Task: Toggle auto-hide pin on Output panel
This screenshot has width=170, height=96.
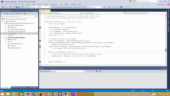Action: pos(164,69)
